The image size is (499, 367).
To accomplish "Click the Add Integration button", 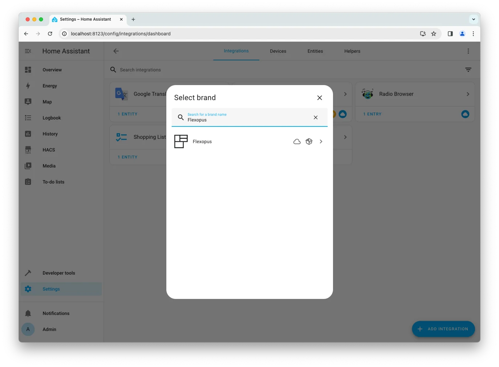I will point(443,329).
